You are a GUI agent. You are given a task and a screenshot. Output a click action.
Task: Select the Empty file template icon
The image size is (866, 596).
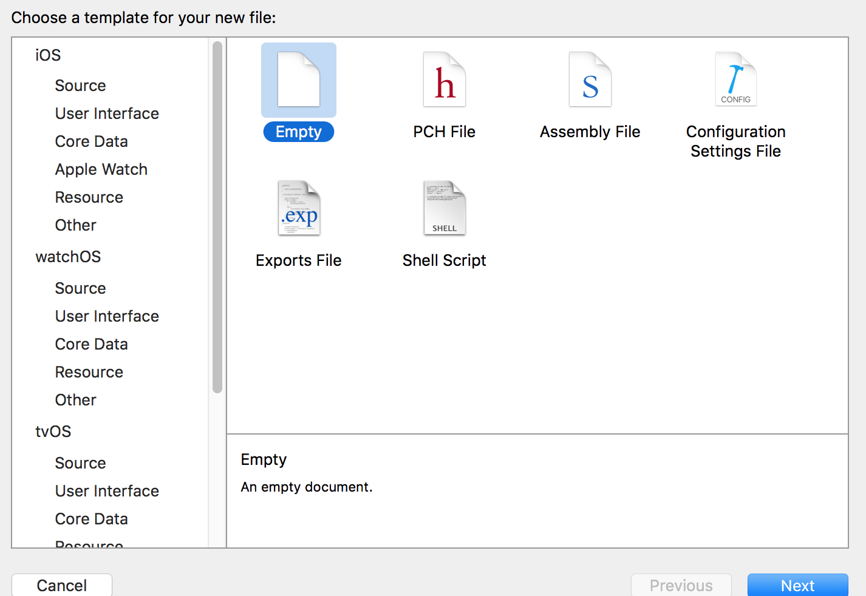[x=299, y=80]
